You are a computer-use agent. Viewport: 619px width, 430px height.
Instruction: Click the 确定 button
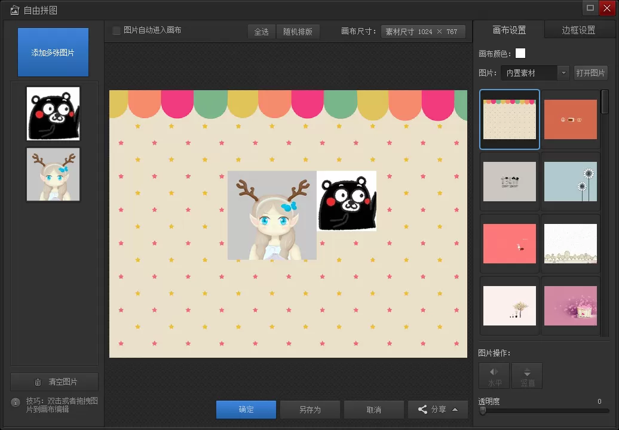[x=246, y=410]
